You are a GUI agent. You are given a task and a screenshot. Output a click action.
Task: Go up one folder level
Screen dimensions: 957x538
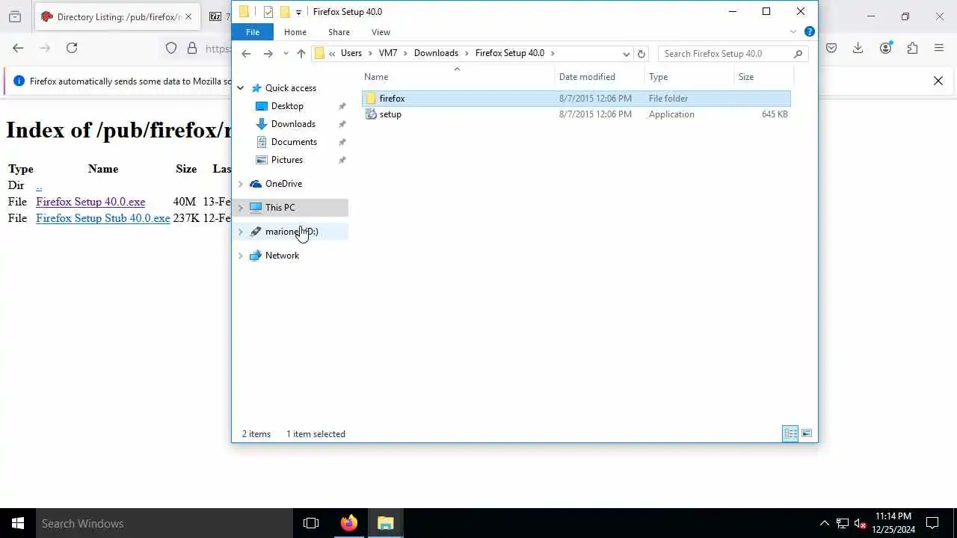pos(301,54)
